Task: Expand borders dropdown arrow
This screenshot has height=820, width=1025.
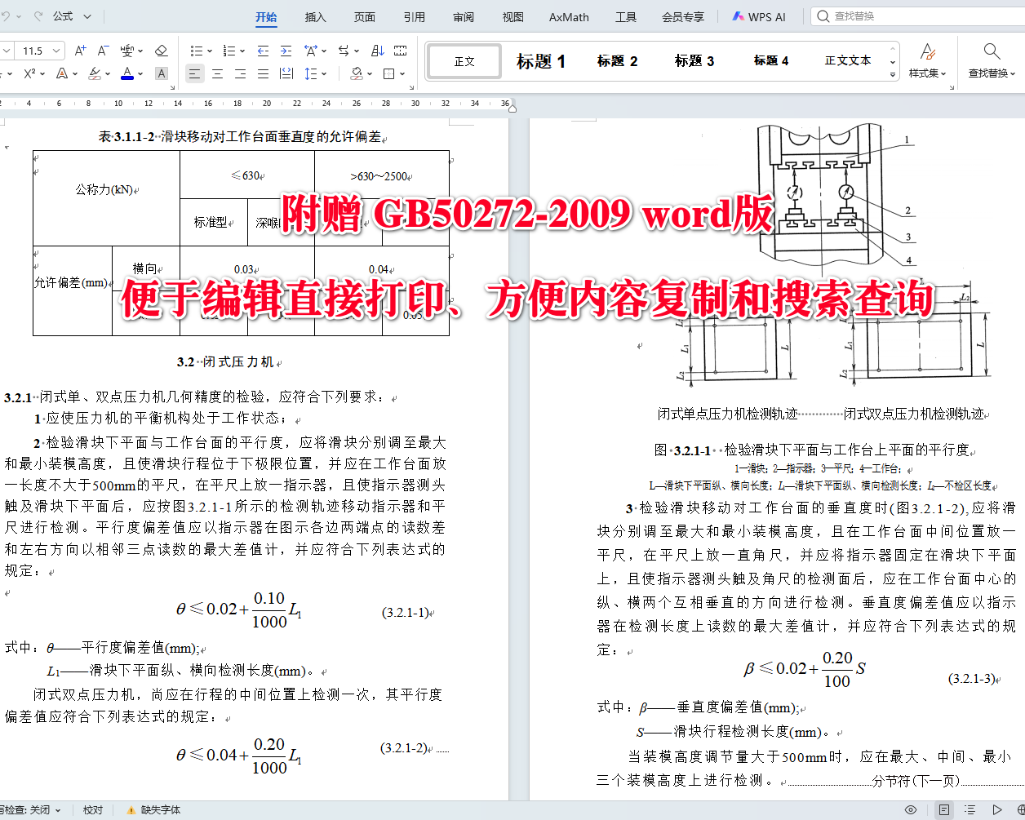Action: click(x=402, y=74)
